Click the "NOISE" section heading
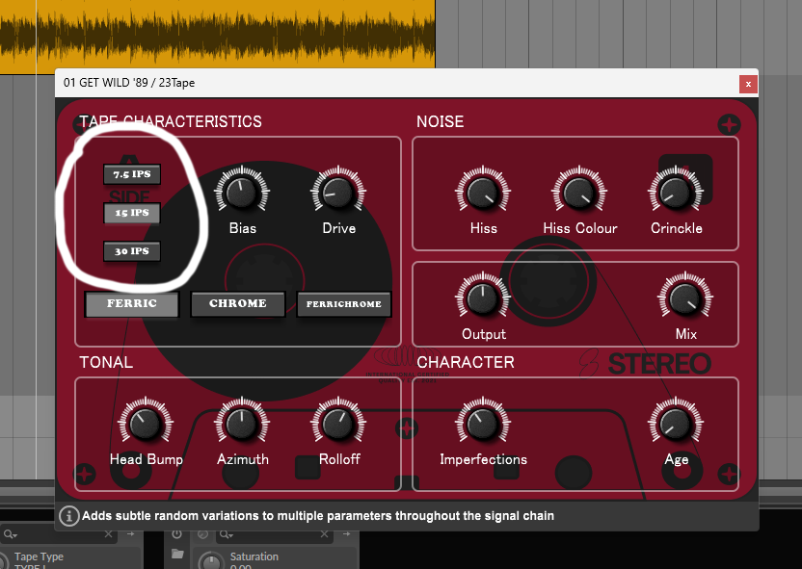Viewport: 802px width, 569px height. coord(441,121)
